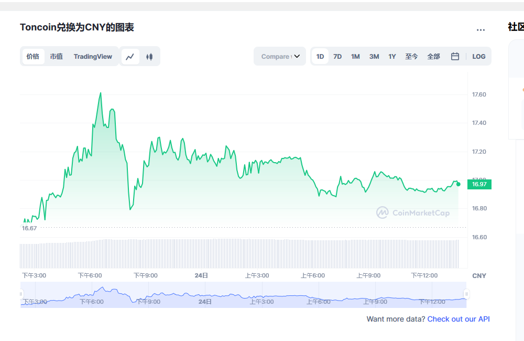Screen dimensions: 524x341
Task: Select the 市值 tab
Action: tap(56, 57)
